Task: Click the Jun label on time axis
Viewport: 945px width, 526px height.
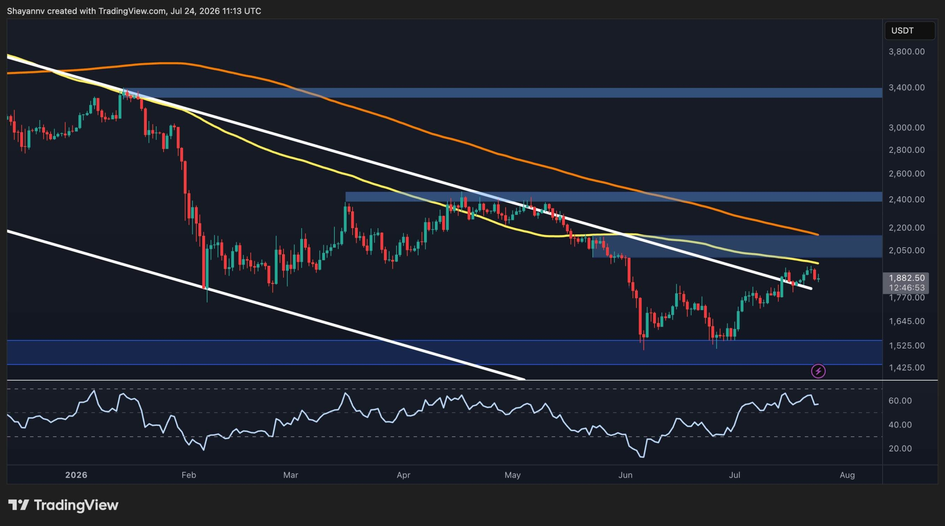Action: tap(625, 475)
